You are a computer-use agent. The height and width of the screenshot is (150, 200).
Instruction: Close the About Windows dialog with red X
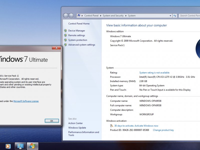(x=56, y=48)
